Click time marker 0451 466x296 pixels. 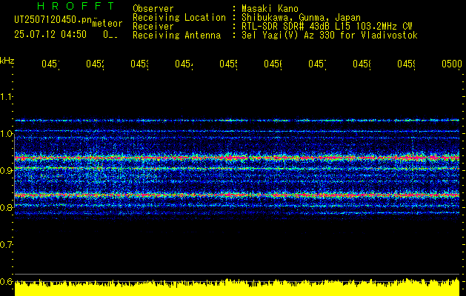coord(50,64)
